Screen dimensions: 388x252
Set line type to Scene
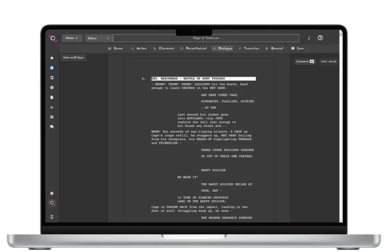[x=116, y=48]
